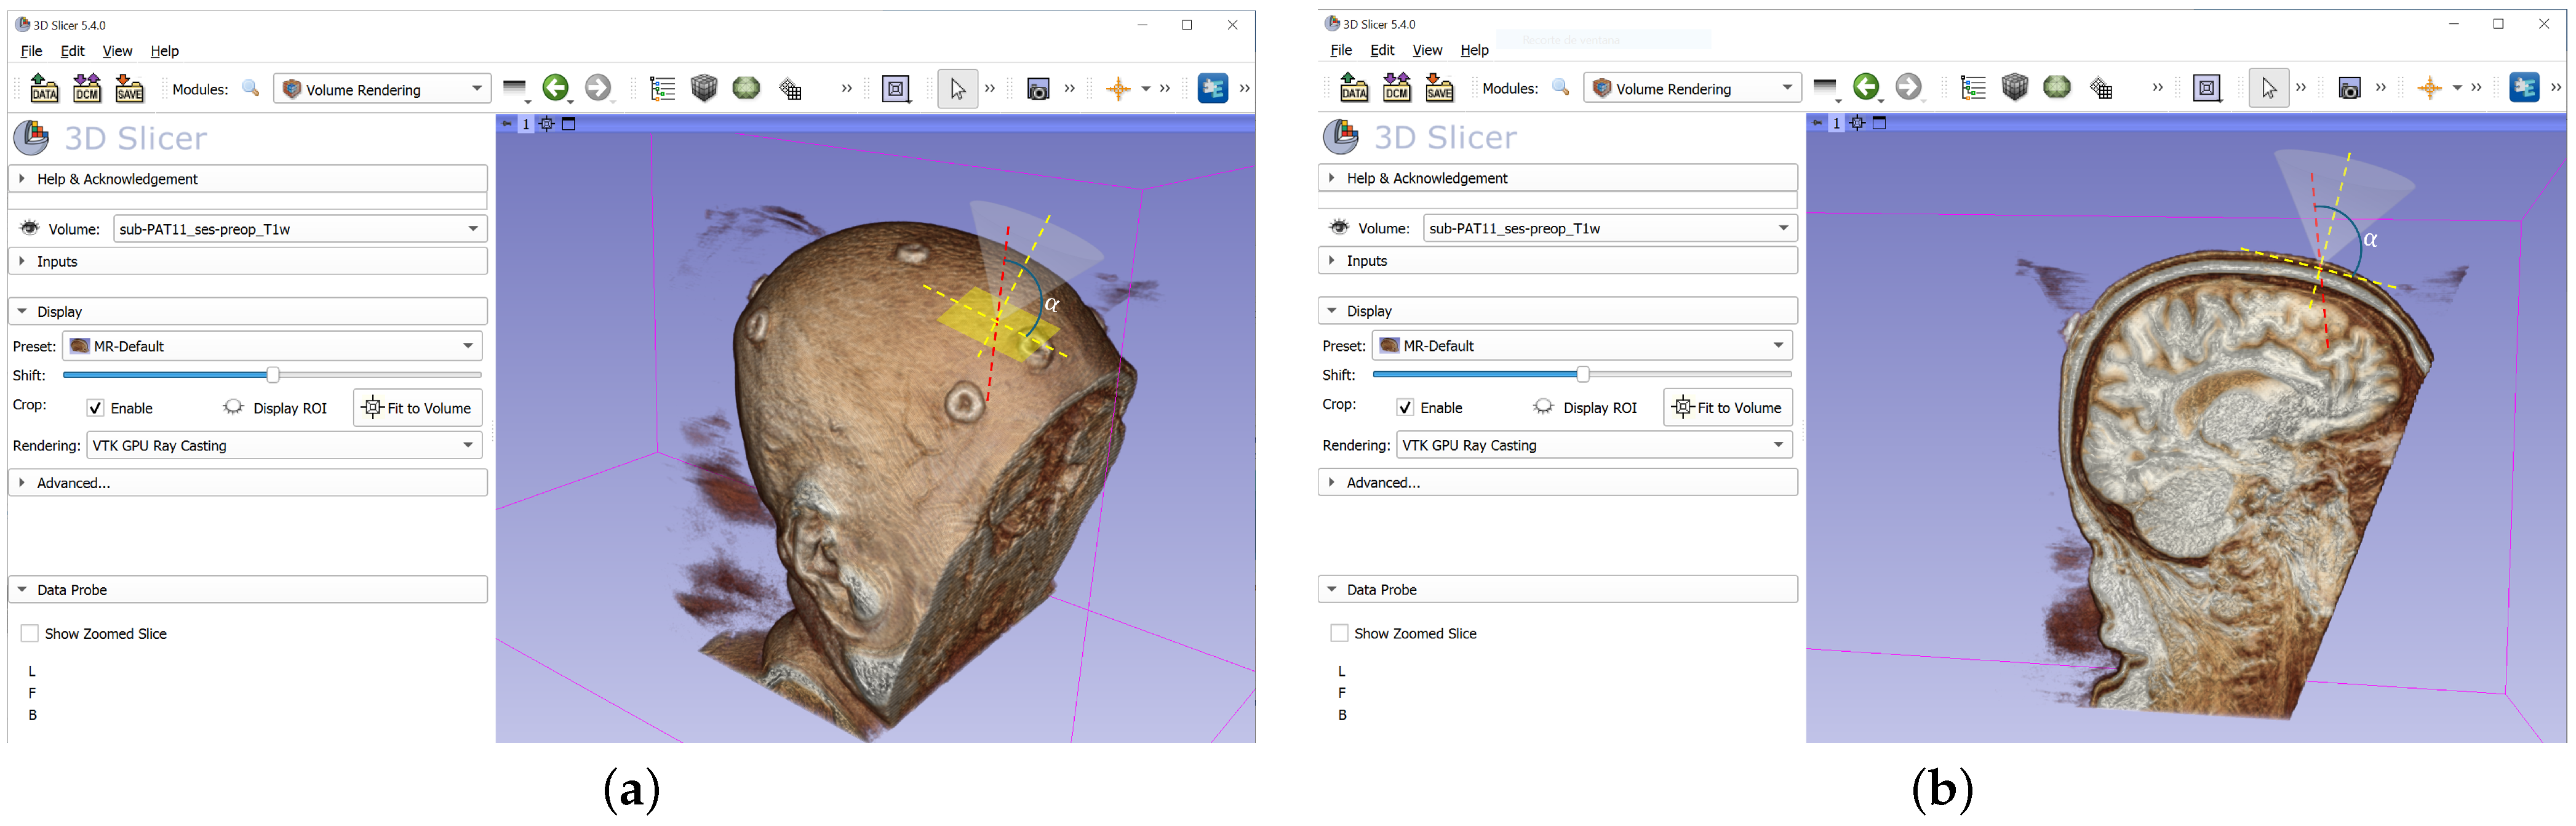Open the Edit menu in right window
The height and width of the screenshot is (826, 2576).
[x=1381, y=50]
